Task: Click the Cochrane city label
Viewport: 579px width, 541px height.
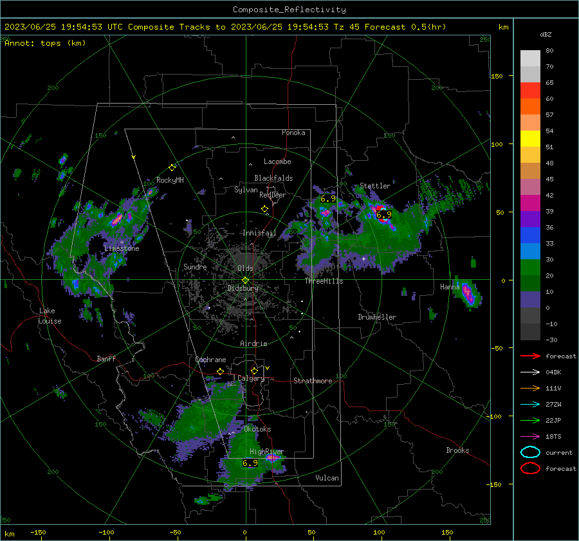Action: pyautogui.click(x=210, y=360)
